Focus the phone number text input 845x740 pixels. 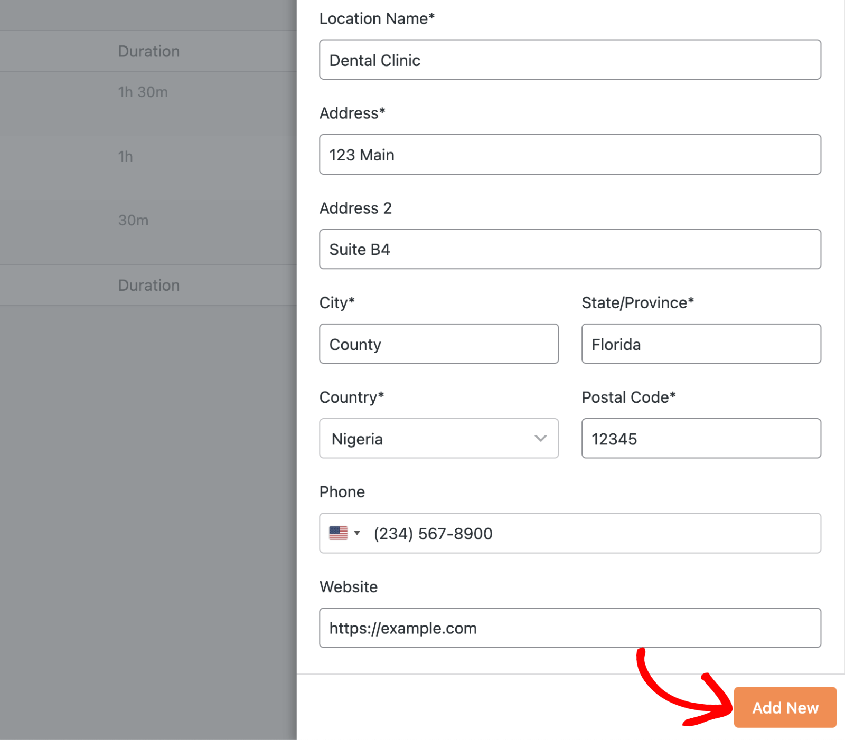point(591,534)
